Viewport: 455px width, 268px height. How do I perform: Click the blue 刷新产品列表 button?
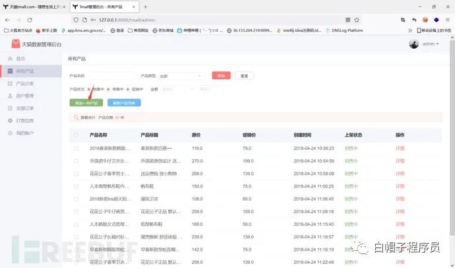[124, 103]
